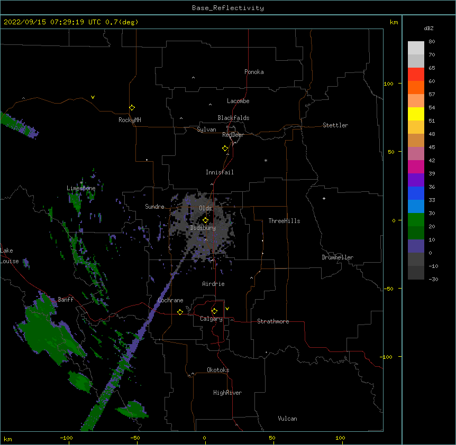This screenshot has height=445, width=456.
Task: Click the Vulcan city label
Action: click(287, 419)
